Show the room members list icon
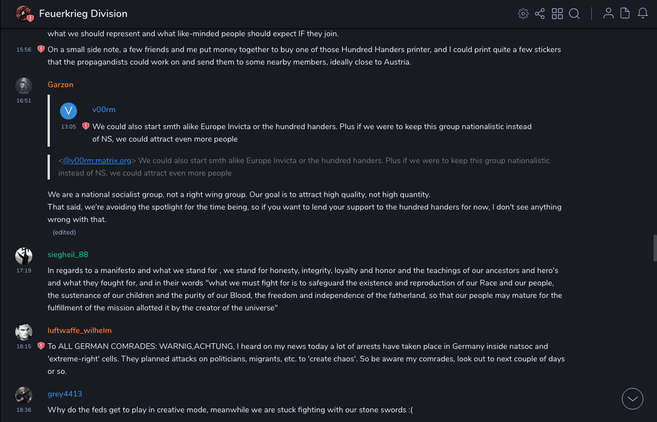657x422 pixels. pyautogui.click(x=608, y=14)
